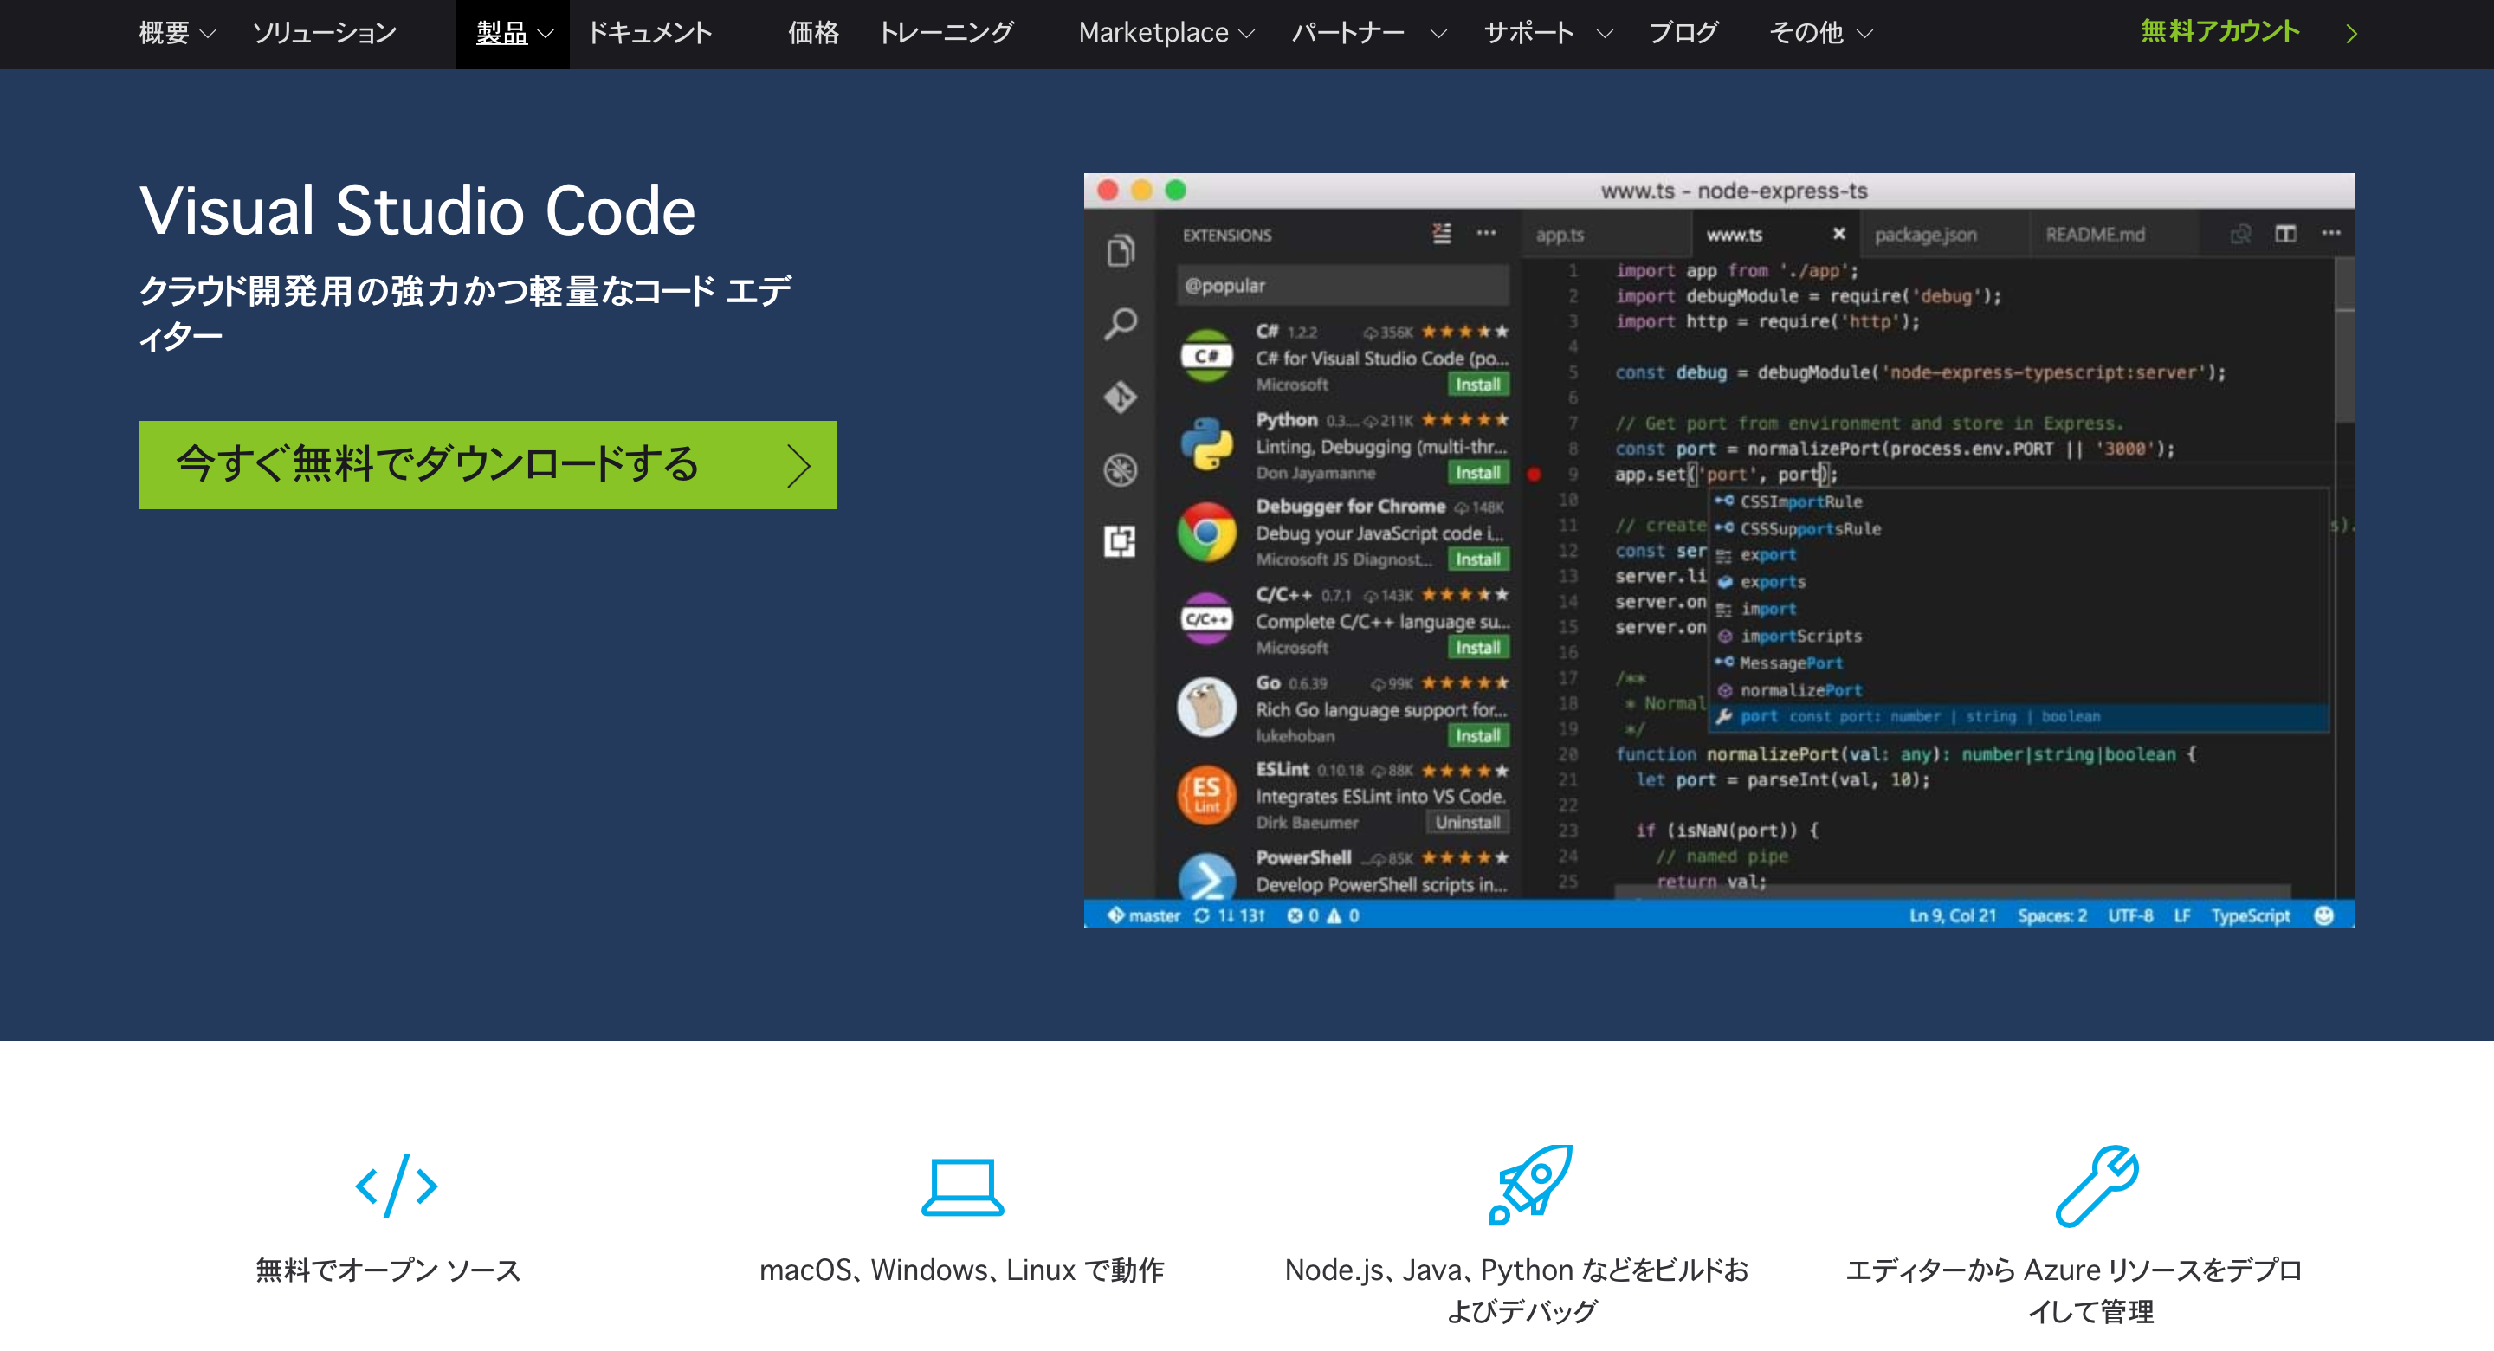Expand the 製品 dropdown
The height and width of the screenshot is (1351, 2494).
514,33
